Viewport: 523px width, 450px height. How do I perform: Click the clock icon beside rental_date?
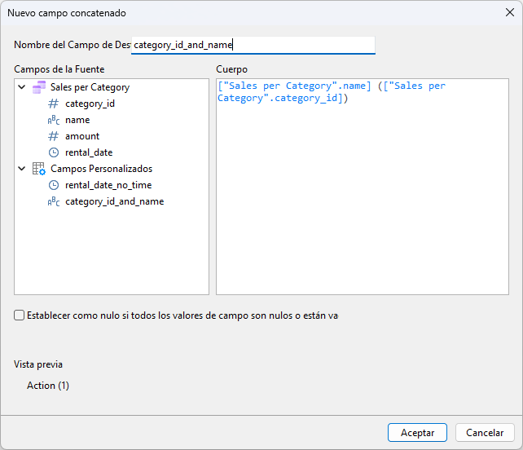54,152
